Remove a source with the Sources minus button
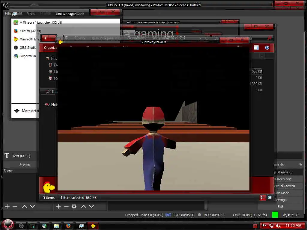This screenshot has height=230, width=307. [x=66, y=206]
